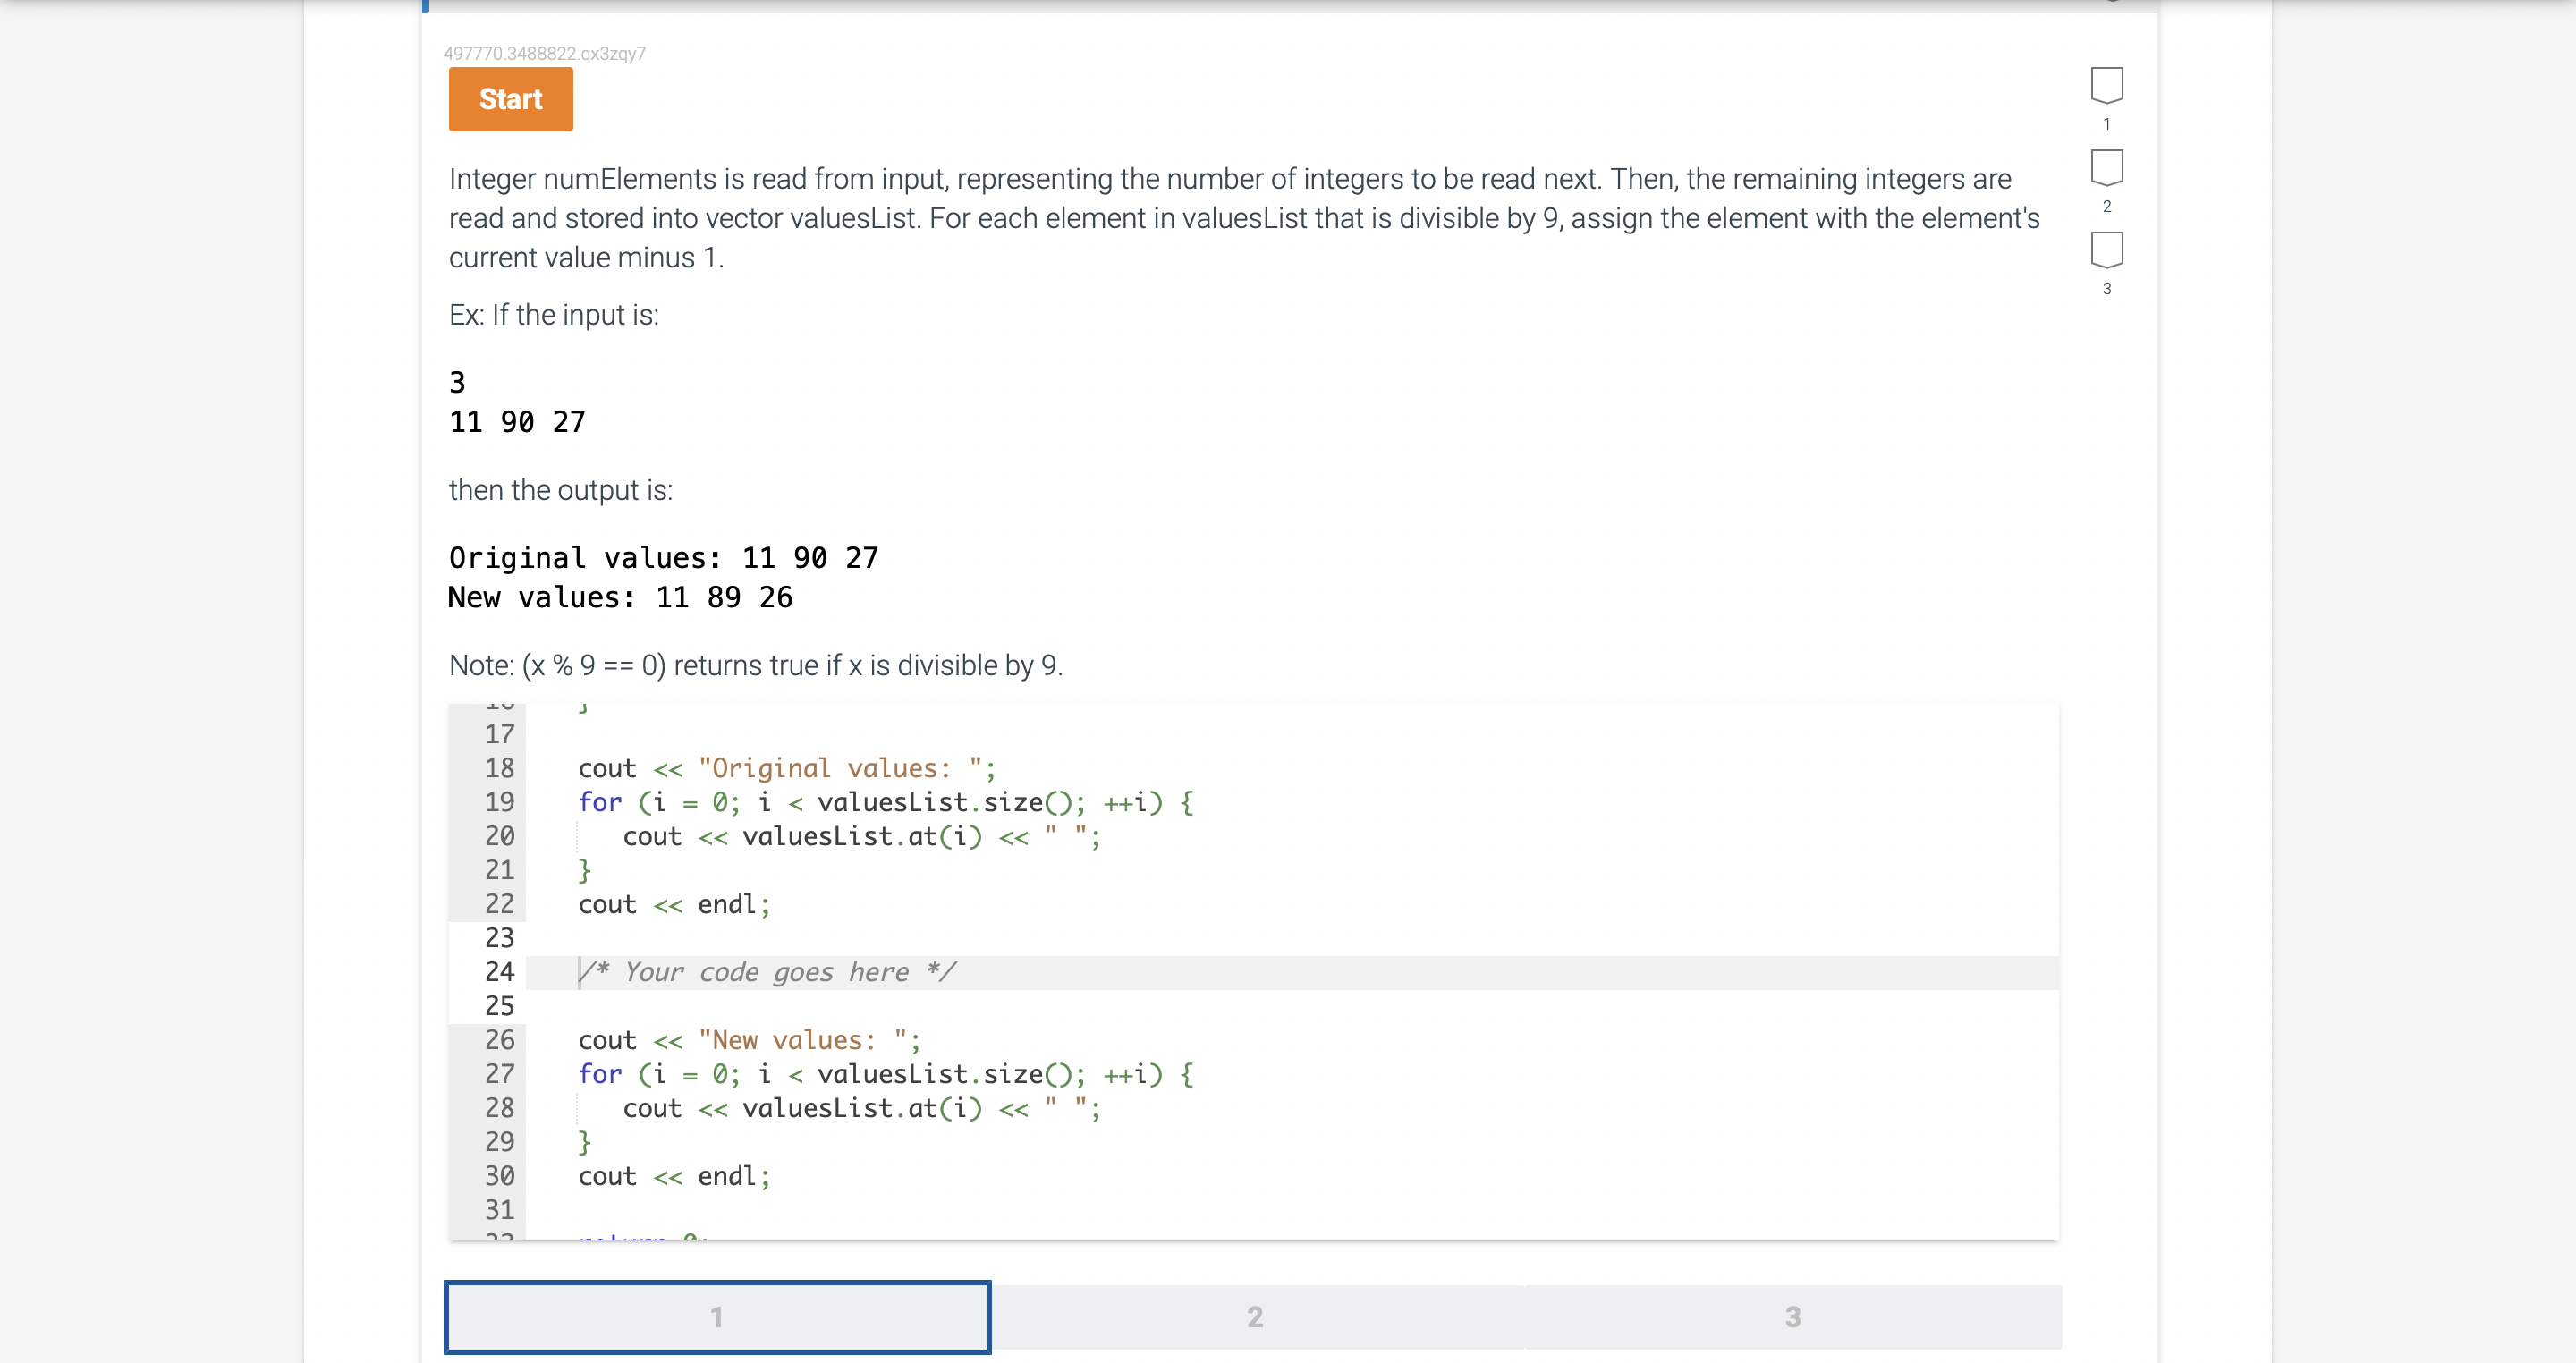Click line number 19 in the gutter
This screenshot has width=2576, height=1363.
click(499, 802)
